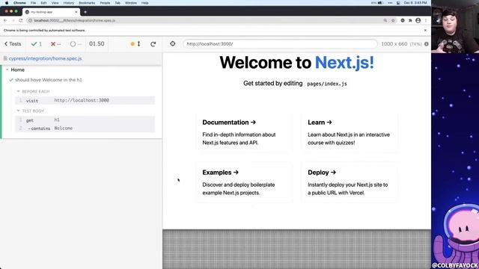Click the visit http://localhost:3000 command
Image resolution: width=479 pixels, height=269 pixels.
pos(85,100)
